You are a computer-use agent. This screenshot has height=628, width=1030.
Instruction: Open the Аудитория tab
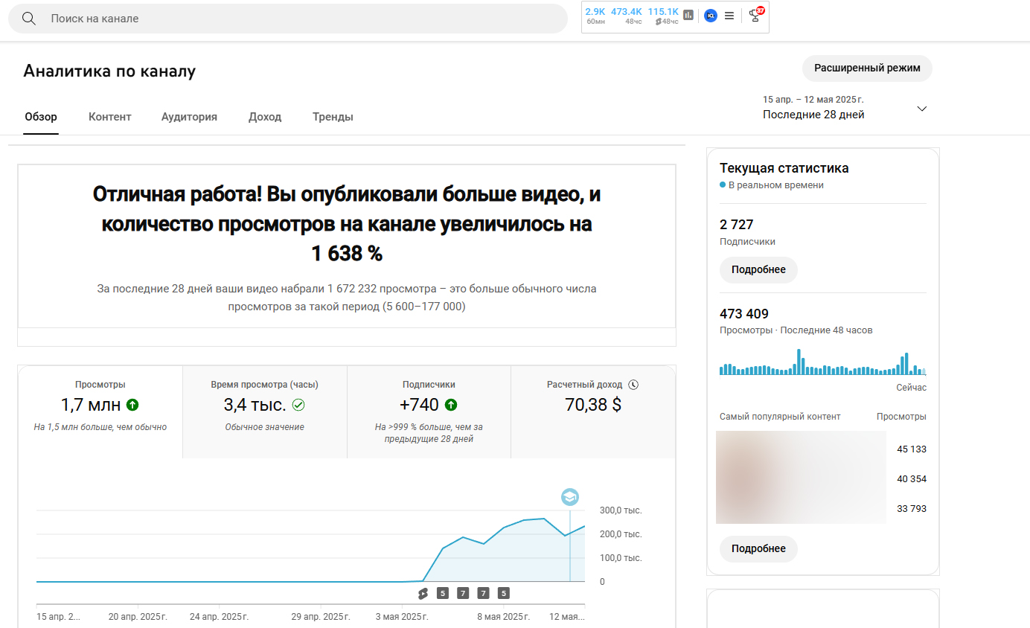(189, 117)
